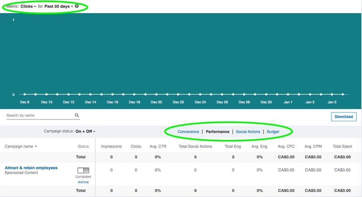Click the Clicks column header
Viewport: 362px width, 197px height.
tap(136, 146)
